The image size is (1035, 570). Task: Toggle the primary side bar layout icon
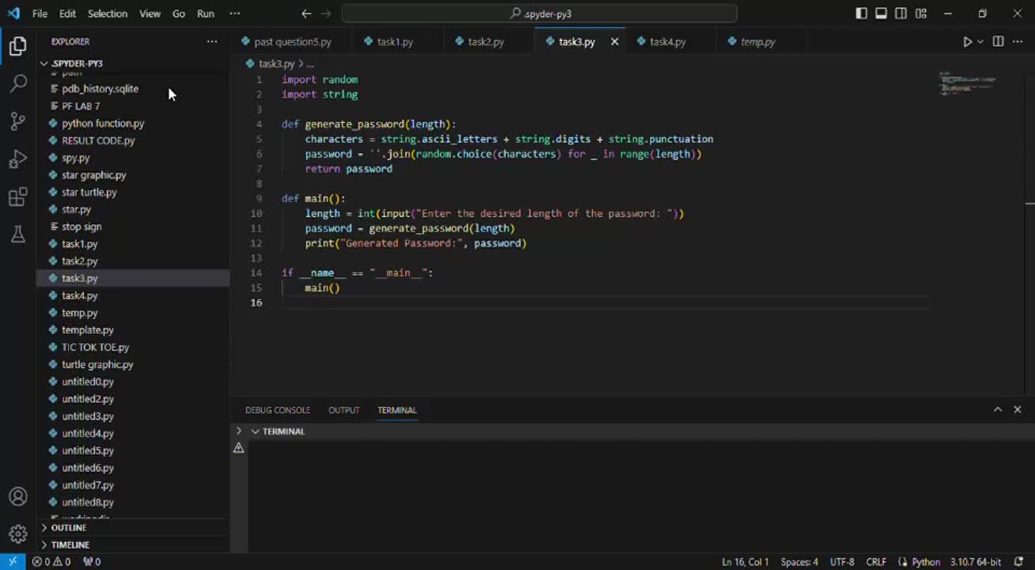point(861,13)
